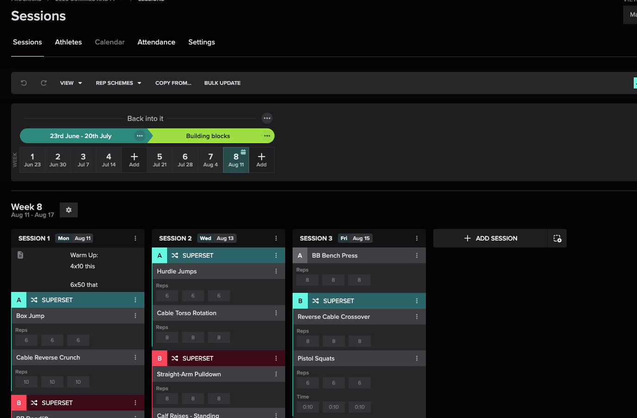Select week 3 Jul 7
Image resolution: width=637 pixels, height=418 pixels.
click(83, 160)
